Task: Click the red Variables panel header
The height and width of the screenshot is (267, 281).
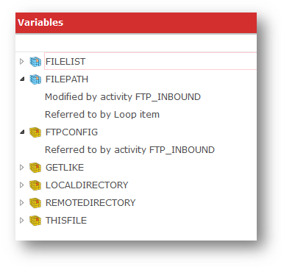Action: click(136, 23)
